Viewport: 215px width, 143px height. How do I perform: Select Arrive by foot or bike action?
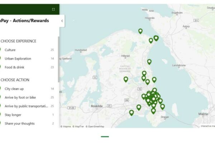click(20, 97)
